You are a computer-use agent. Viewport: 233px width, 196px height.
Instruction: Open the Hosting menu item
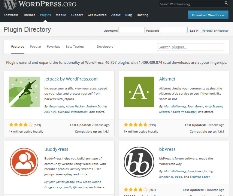pos(143,15)
